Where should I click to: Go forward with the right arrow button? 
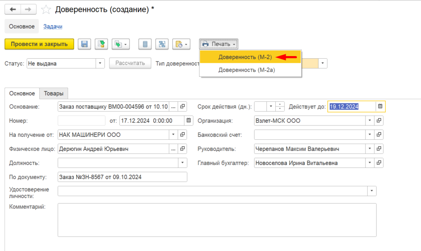(x=28, y=9)
